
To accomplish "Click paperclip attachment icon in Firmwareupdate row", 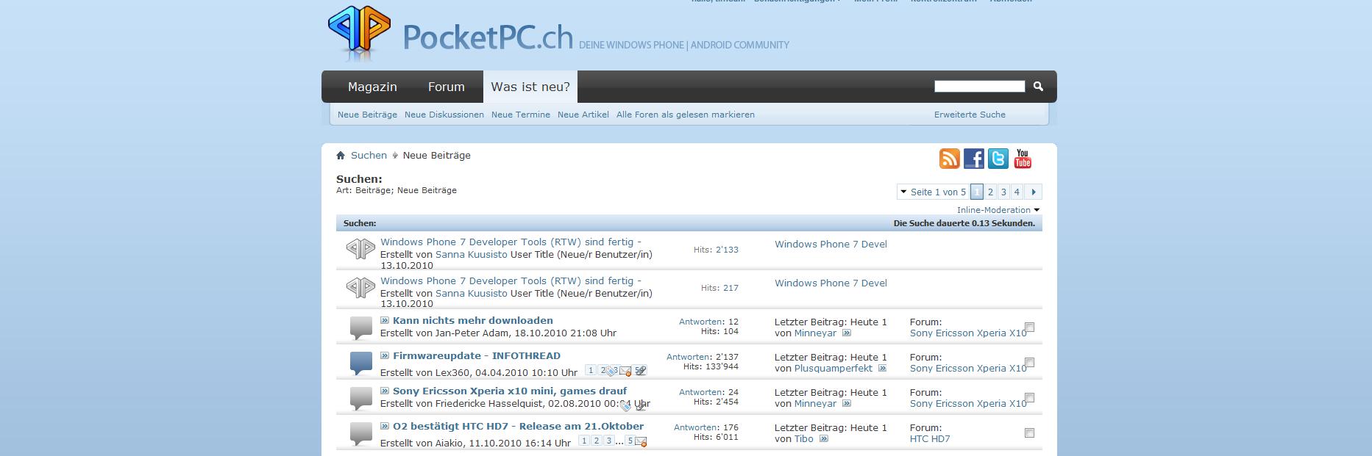I will [641, 371].
